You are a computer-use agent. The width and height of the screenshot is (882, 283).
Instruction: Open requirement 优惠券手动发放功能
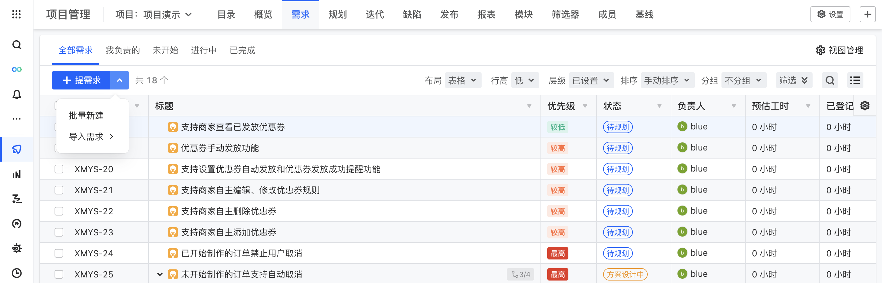tap(220, 148)
